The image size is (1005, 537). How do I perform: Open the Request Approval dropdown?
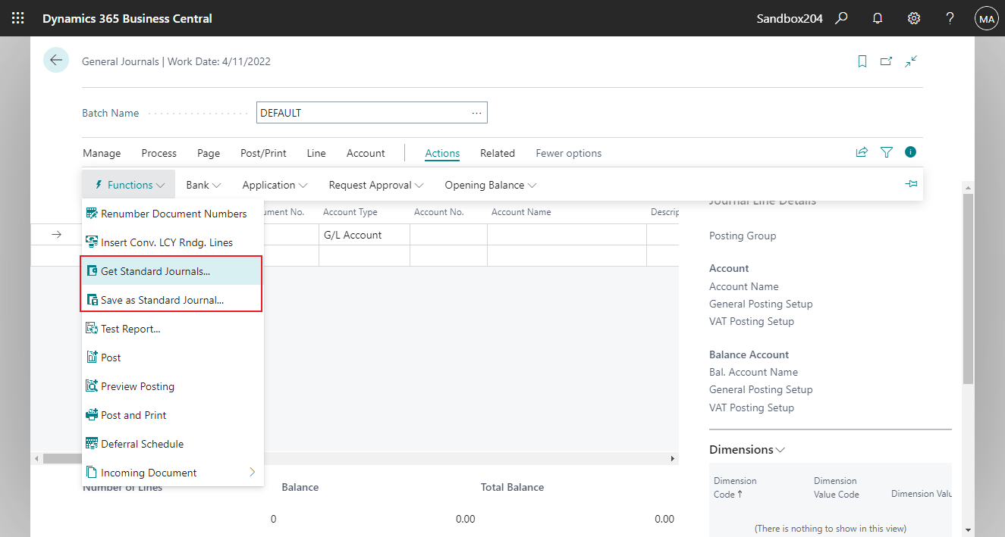pyautogui.click(x=375, y=184)
